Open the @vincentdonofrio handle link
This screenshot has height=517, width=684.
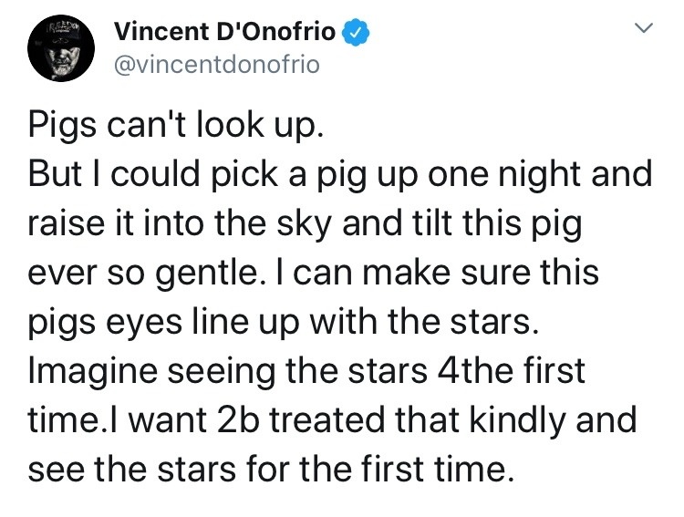tap(217, 65)
